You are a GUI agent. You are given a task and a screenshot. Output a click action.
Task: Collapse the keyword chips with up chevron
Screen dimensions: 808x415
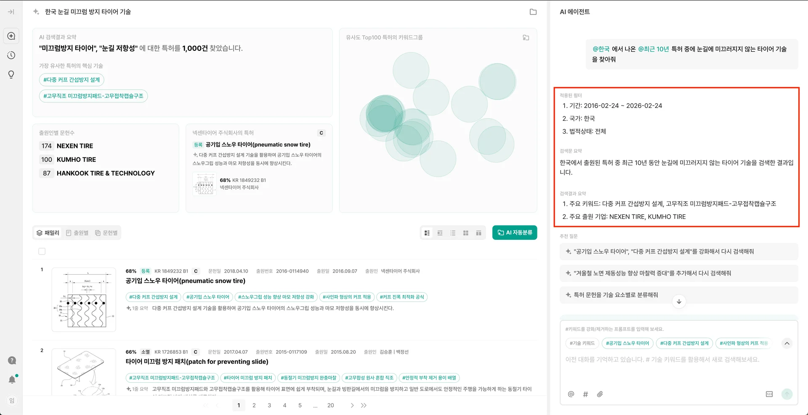tap(787, 343)
